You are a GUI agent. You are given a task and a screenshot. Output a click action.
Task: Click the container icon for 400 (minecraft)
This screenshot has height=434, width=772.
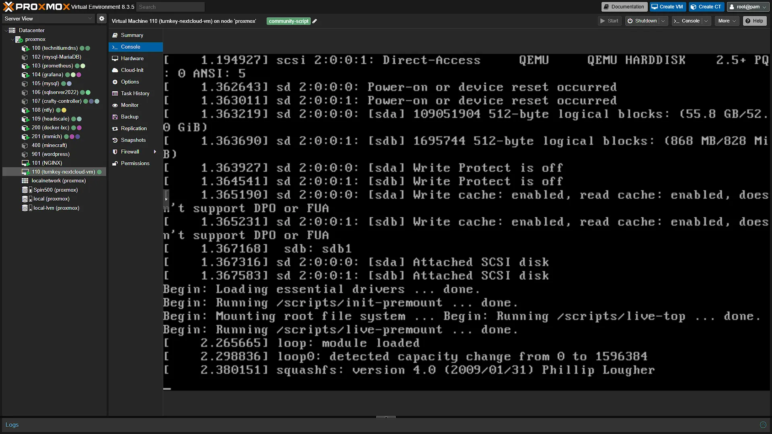[x=25, y=145]
